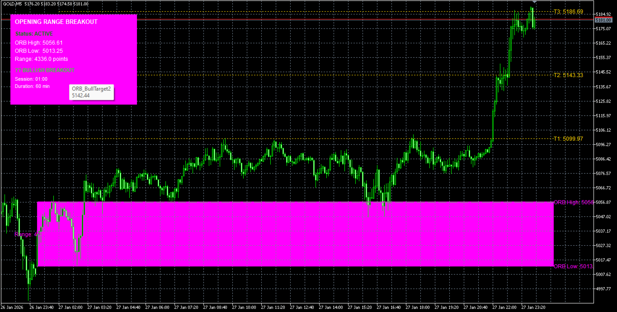617x312 pixels.
Task: Click the Session: 01:00 line in the panel
Action: 31,79
